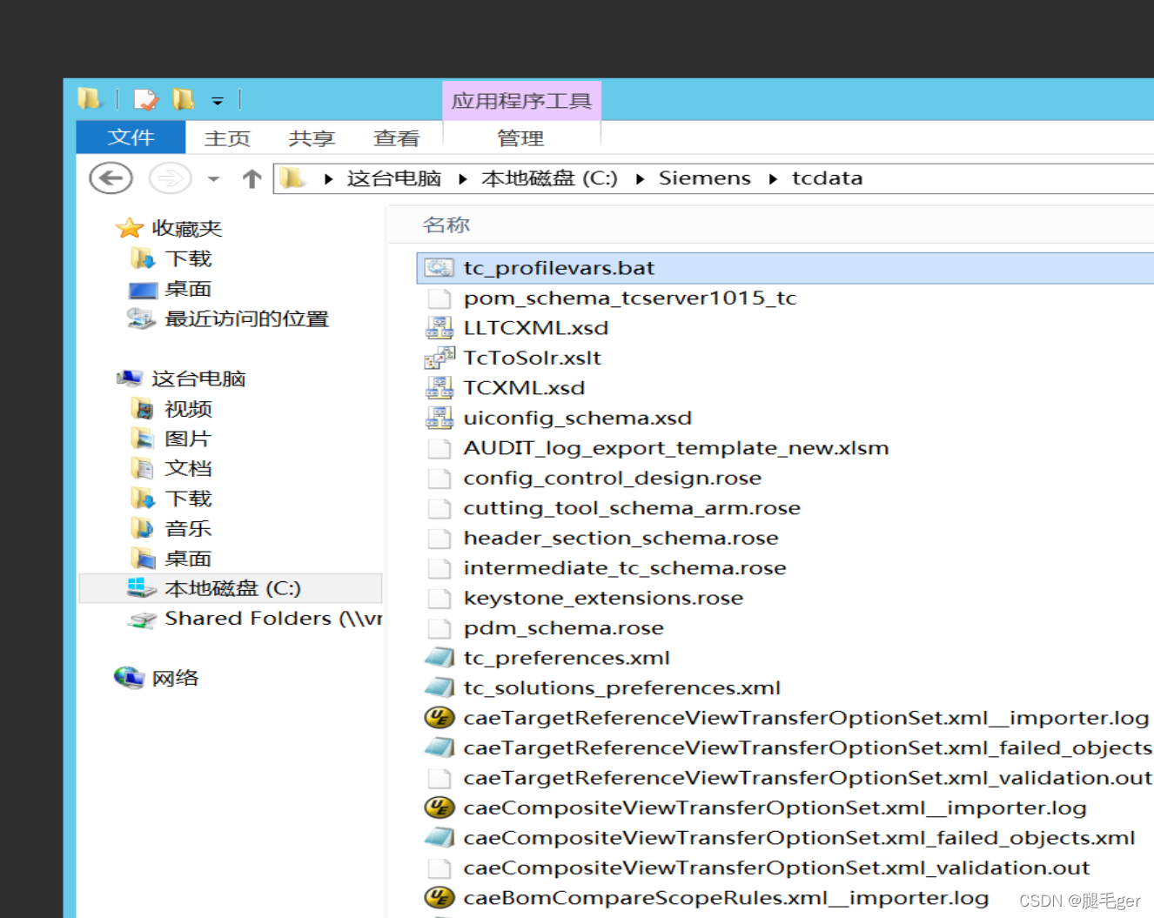This screenshot has width=1154, height=918.
Task: Select tc_profilevars.bat in the file list
Action: click(x=558, y=267)
